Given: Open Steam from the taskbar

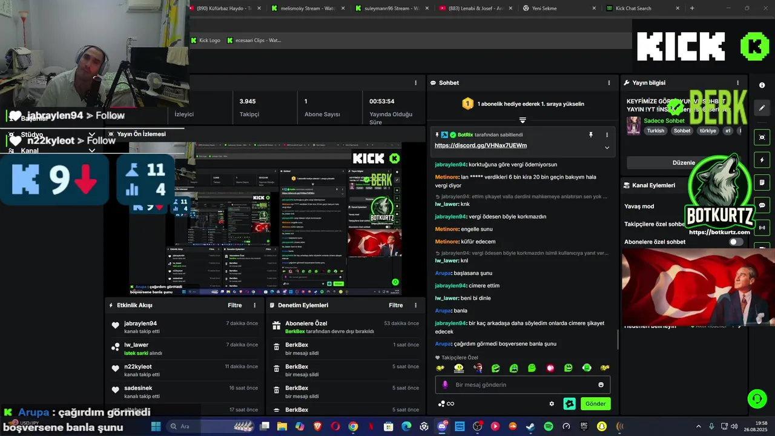Looking at the screenshot, I should tap(530, 426).
